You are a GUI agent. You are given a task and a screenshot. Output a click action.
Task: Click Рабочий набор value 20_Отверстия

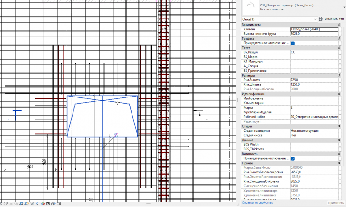(x=314, y=117)
